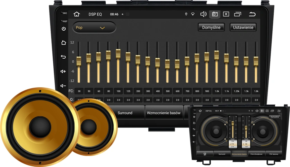Screen dimensions: 290x167
Task: Toggle the power button on the large unit's left bezel
Action: pyautogui.click(x=63, y=29)
